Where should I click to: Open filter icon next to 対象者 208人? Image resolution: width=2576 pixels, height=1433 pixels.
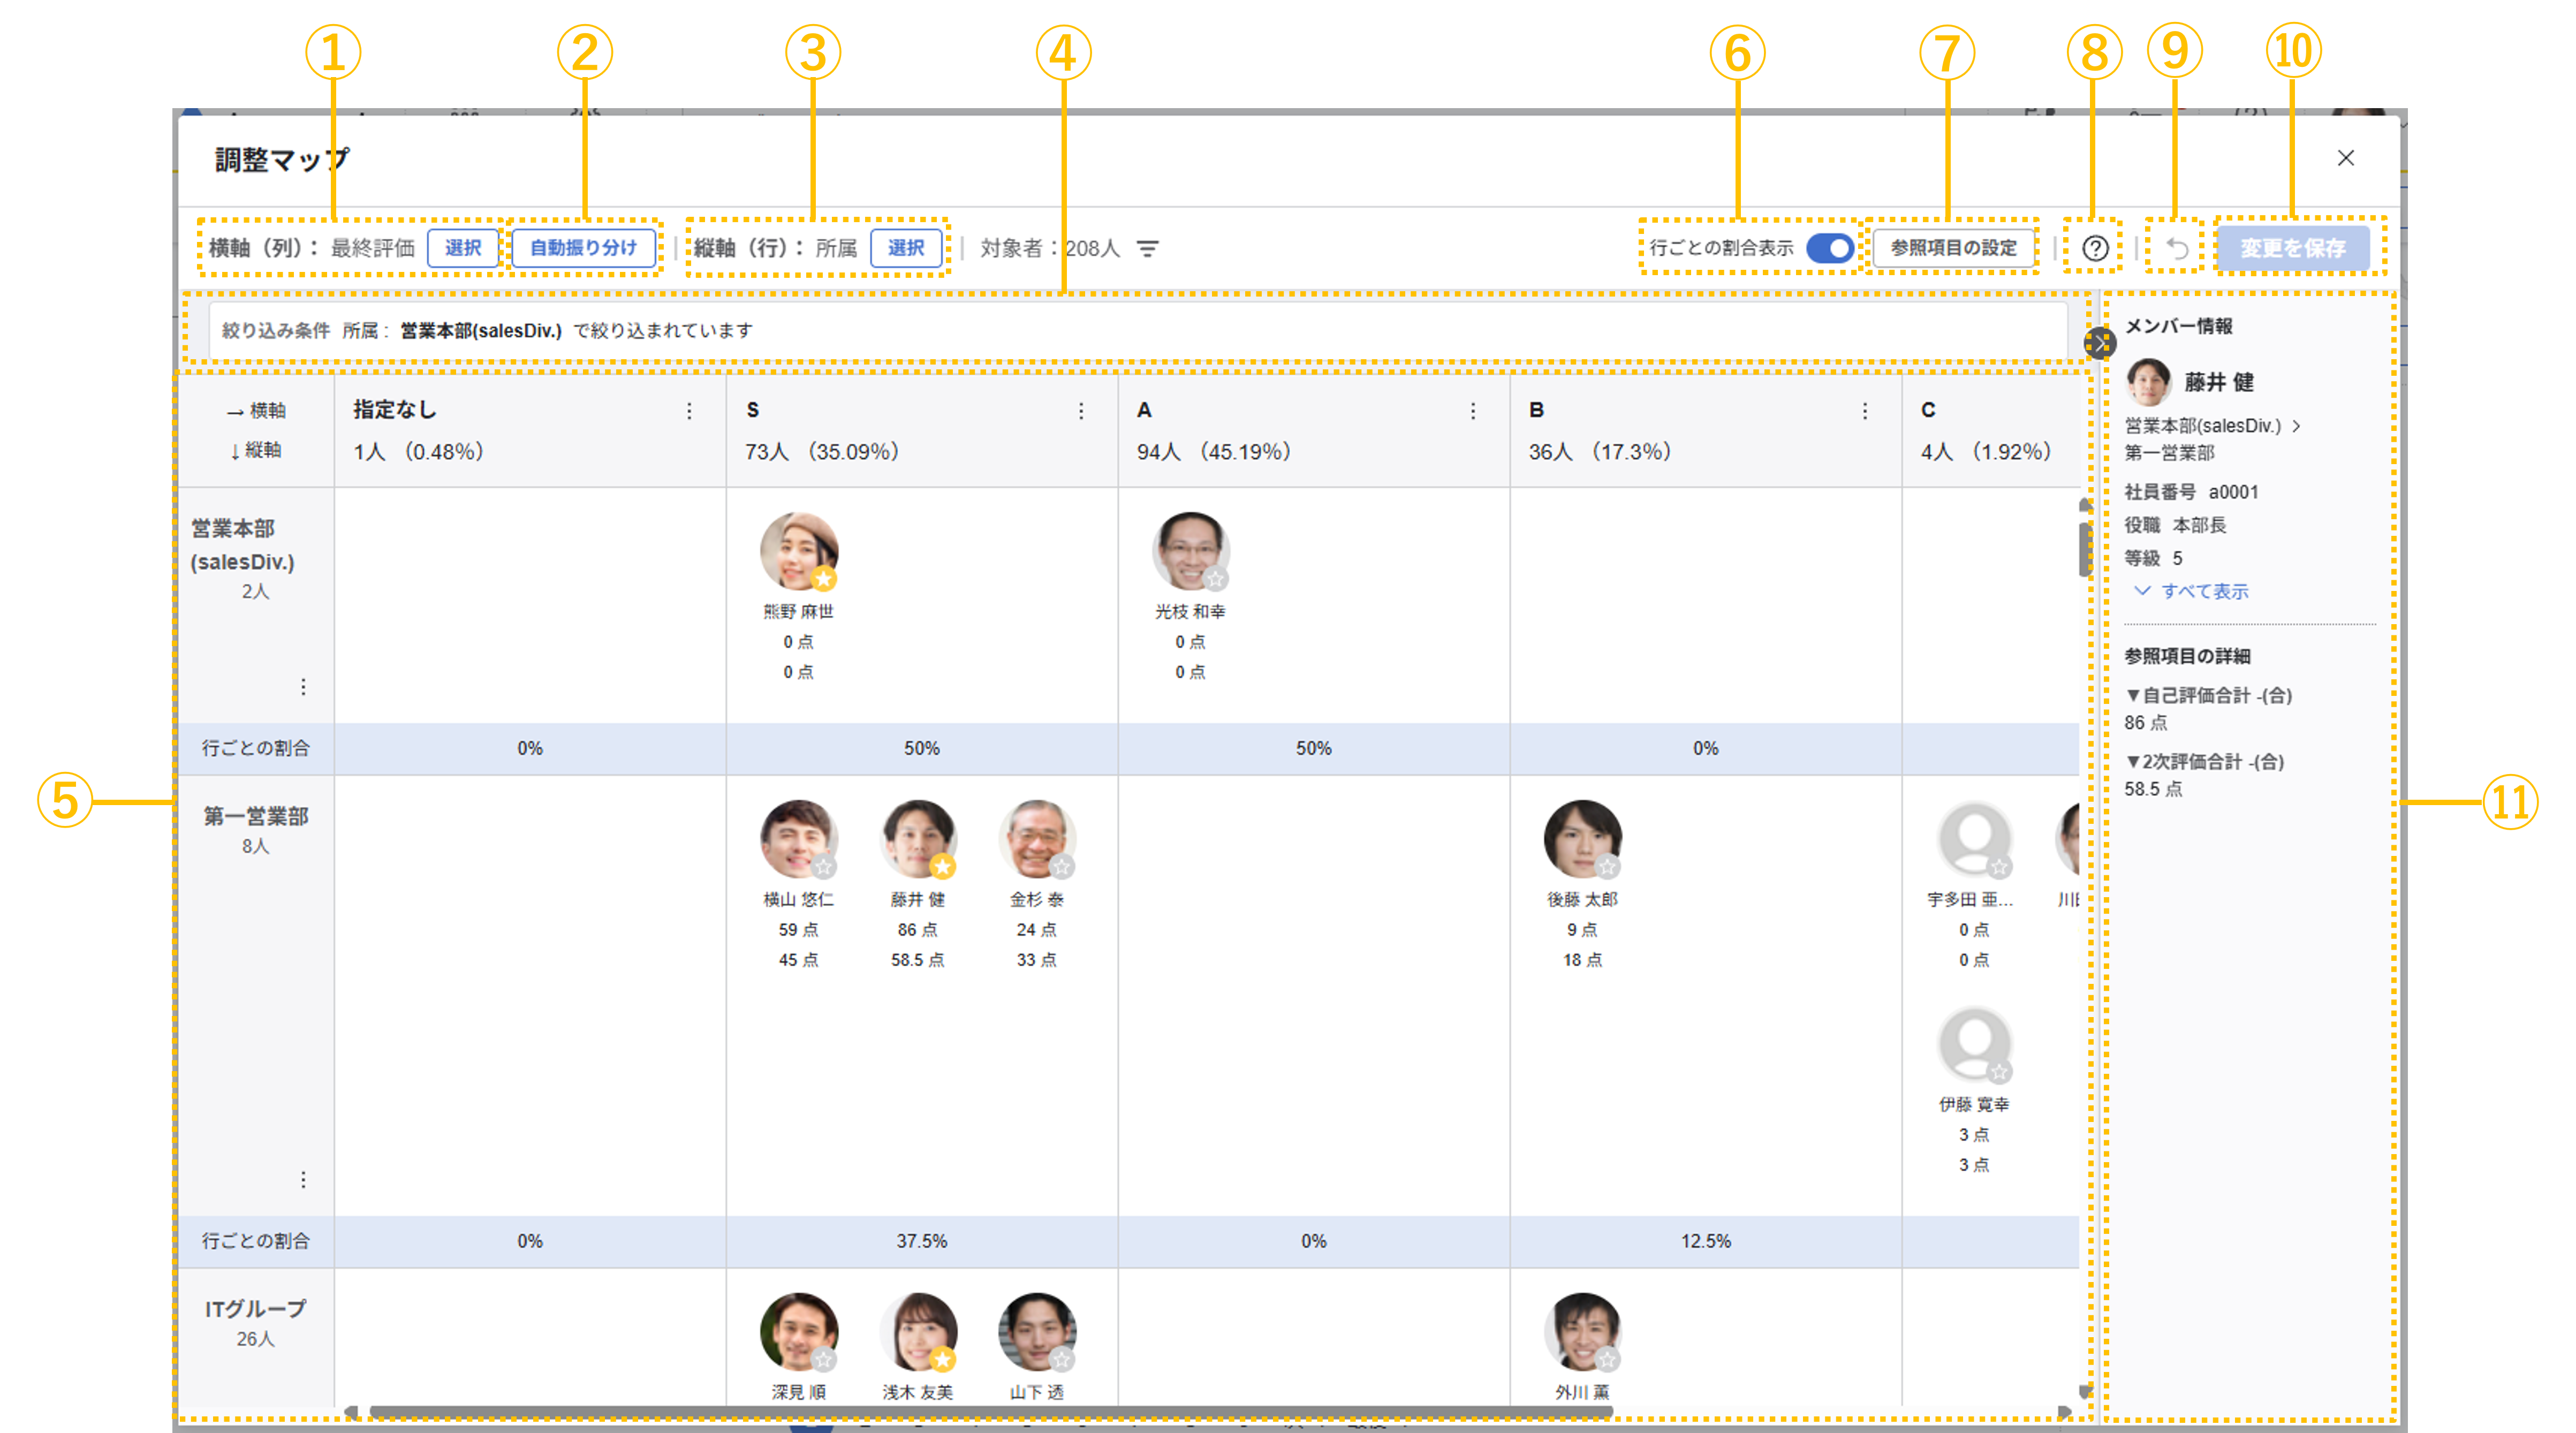point(1148,248)
